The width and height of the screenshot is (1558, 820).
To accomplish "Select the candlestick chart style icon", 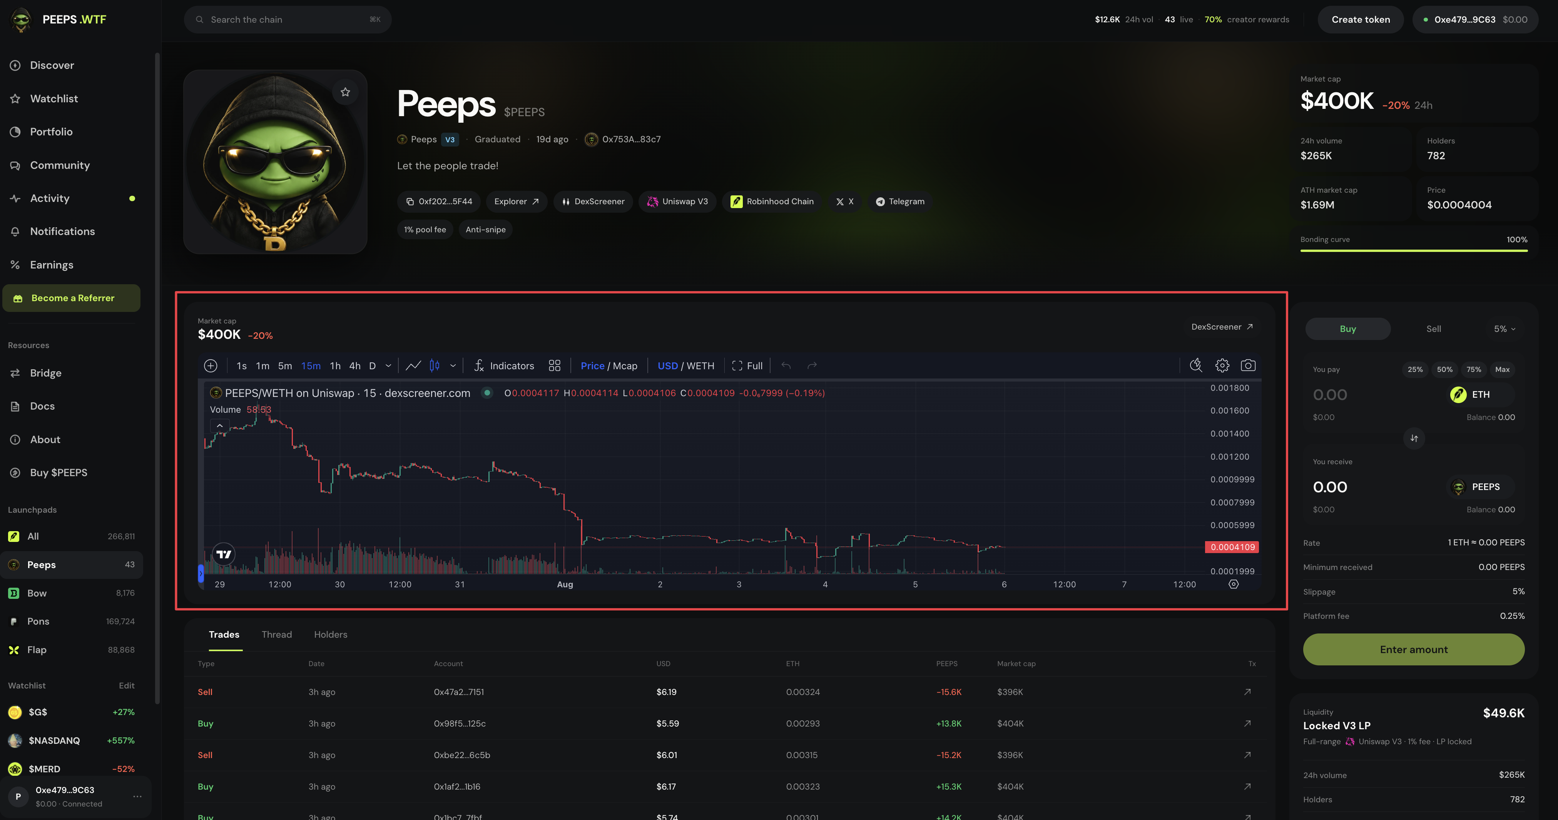I will click(x=434, y=366).
